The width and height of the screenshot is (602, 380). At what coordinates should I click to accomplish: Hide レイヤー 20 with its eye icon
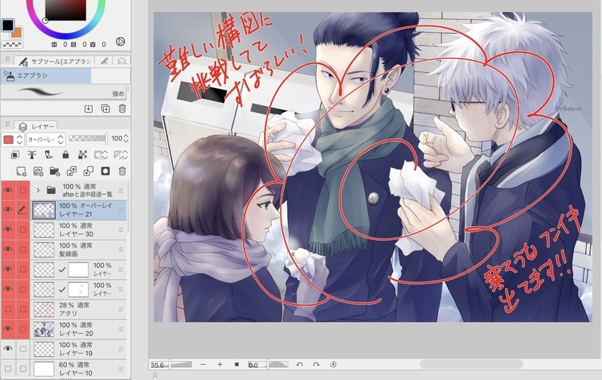coord(8,329)
